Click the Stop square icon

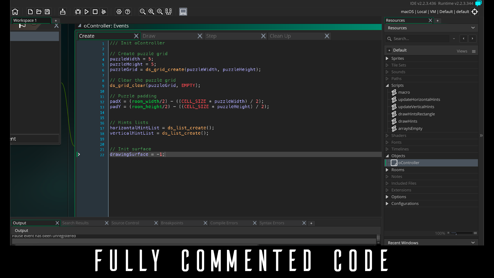[x=95, y=12]
